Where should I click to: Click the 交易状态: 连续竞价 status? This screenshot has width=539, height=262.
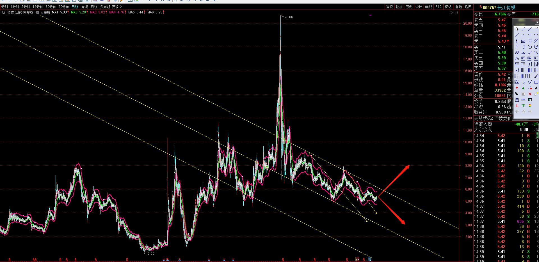point(493,119)
